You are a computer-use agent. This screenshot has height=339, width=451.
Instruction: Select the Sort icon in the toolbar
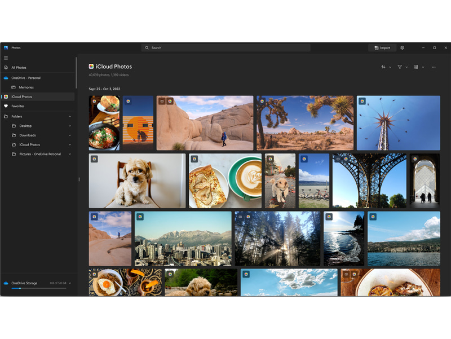tap(383, 67)
